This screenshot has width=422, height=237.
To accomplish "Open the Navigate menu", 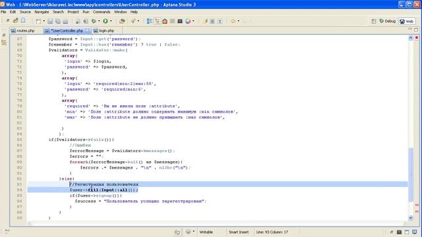I will tap(42, 12).
